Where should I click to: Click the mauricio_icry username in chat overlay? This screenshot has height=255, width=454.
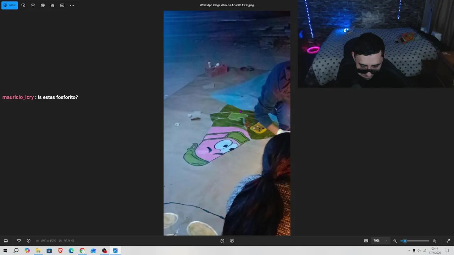[x=18, y=97]
